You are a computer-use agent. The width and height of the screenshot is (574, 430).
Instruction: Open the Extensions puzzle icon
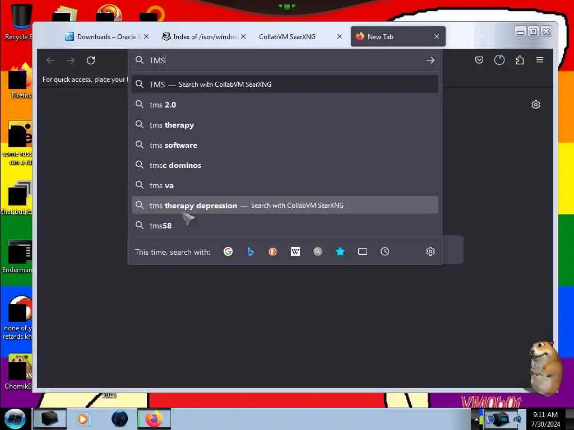[520, 60]
